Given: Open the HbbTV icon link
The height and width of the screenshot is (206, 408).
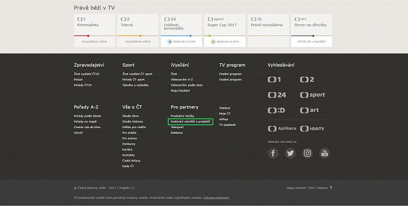Looking at the screenshot, I should (312, 129).
